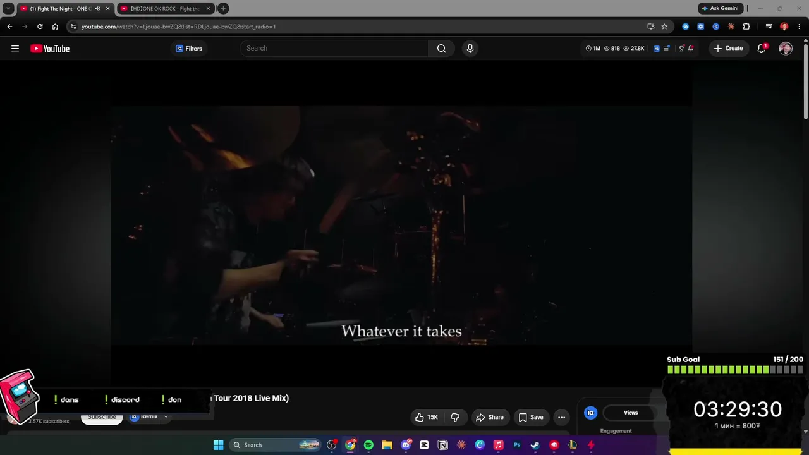Image resolution: width=809 pixels, height=455 pixels.
Task: Expand the Remix dropdown arrow
Action: pos(166,417)
